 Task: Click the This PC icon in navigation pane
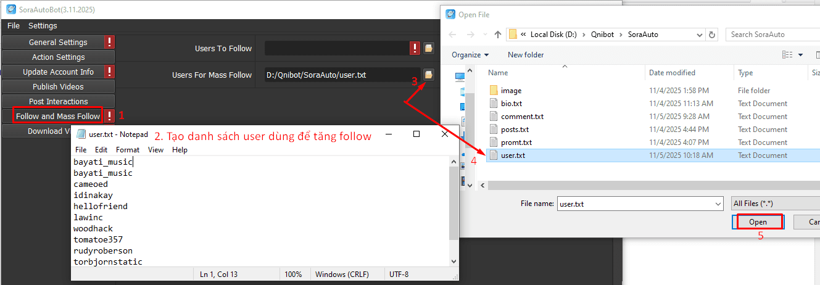(460, 77)
